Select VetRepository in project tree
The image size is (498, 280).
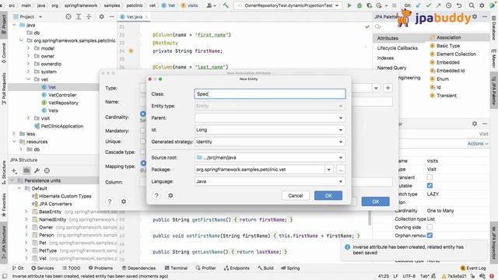pyautogui.click(x=63, y=103)
